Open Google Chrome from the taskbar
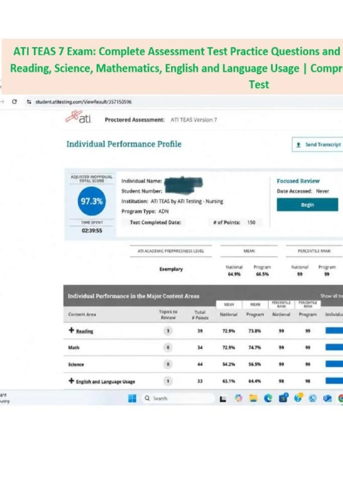Viewport: 343px width, 485px height. tap(341, 398)
